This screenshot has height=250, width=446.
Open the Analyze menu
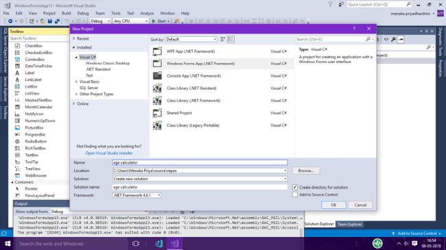(147, 13)
